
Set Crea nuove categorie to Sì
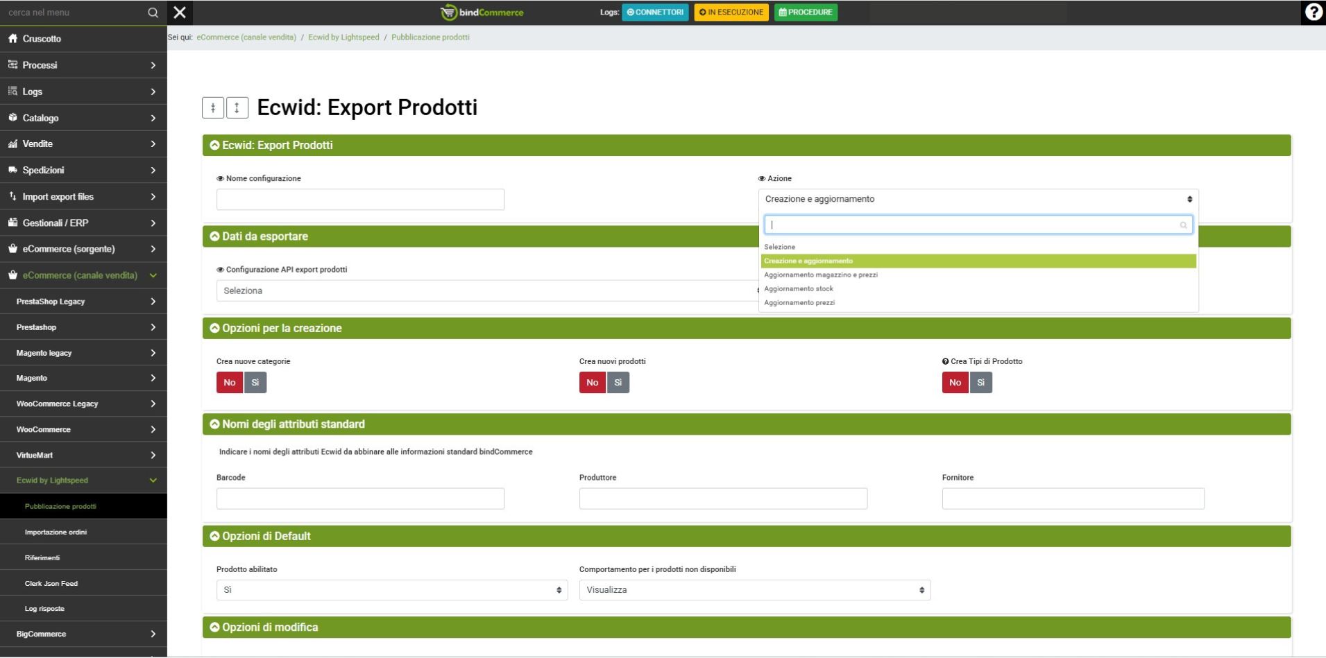(255, 383)
